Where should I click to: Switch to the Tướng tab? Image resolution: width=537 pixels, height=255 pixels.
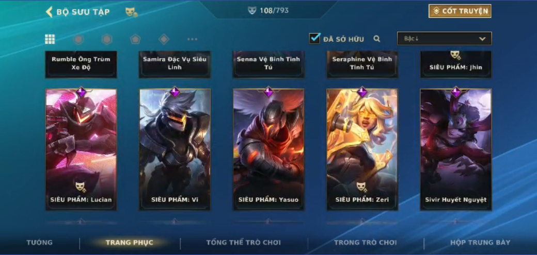tap(39, 243)
